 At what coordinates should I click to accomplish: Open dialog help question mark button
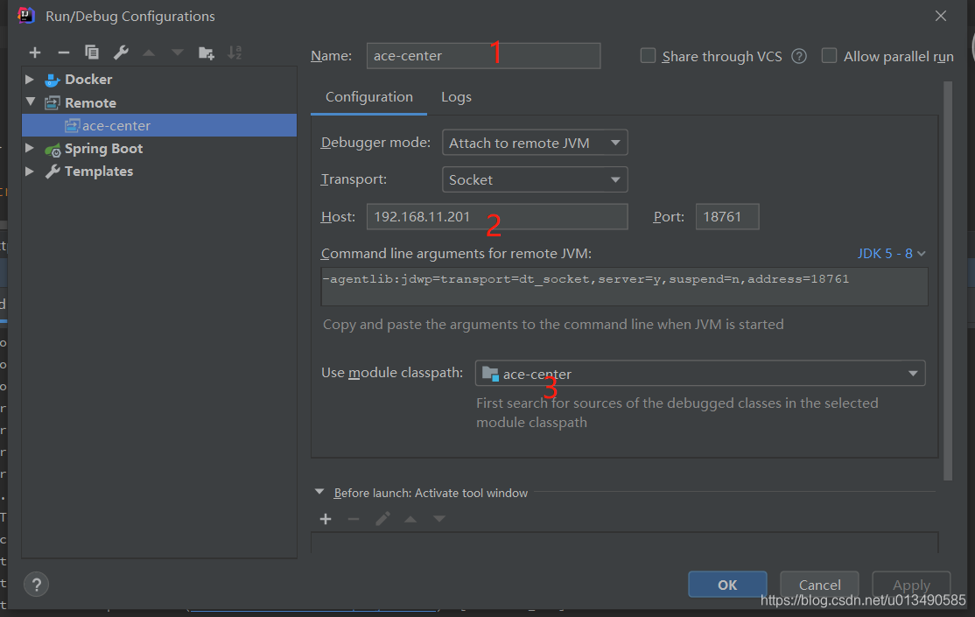point(36,585)
